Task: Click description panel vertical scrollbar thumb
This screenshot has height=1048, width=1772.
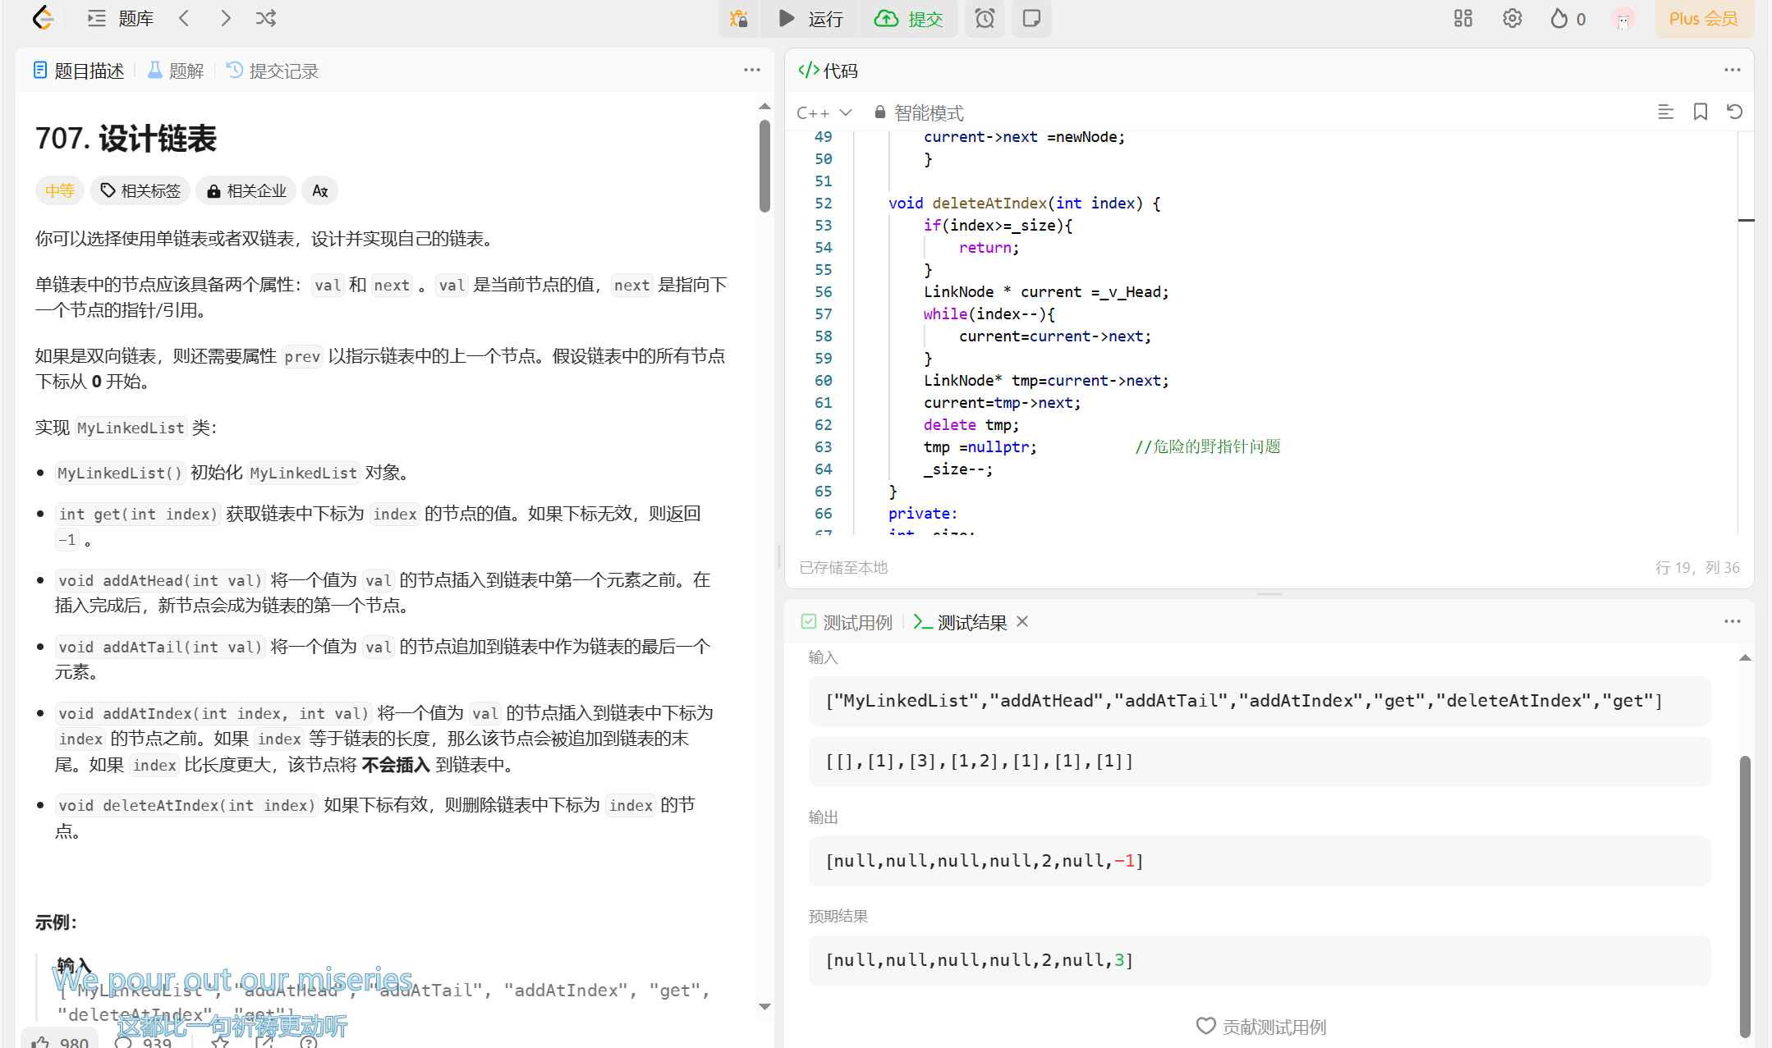Action: (x=764, y=166)
